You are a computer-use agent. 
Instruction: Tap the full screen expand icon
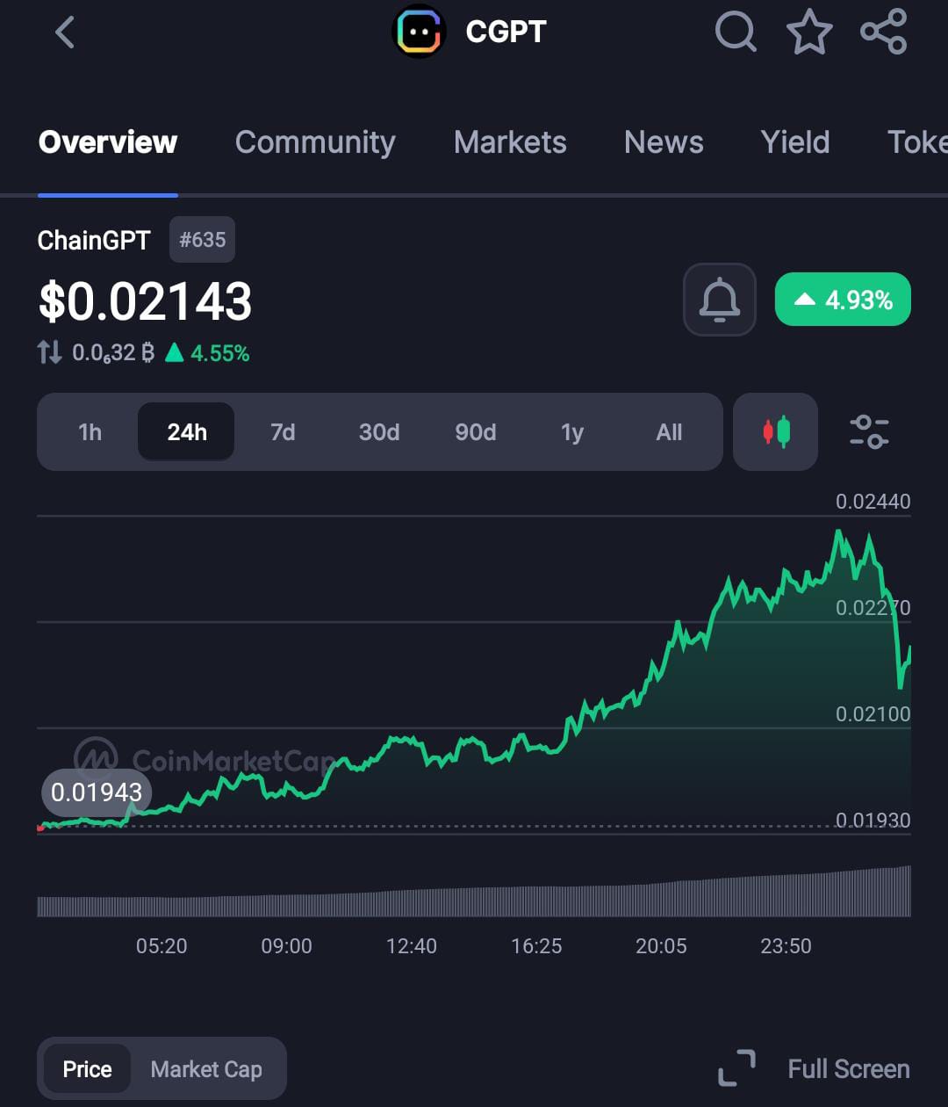point(736,1068)
